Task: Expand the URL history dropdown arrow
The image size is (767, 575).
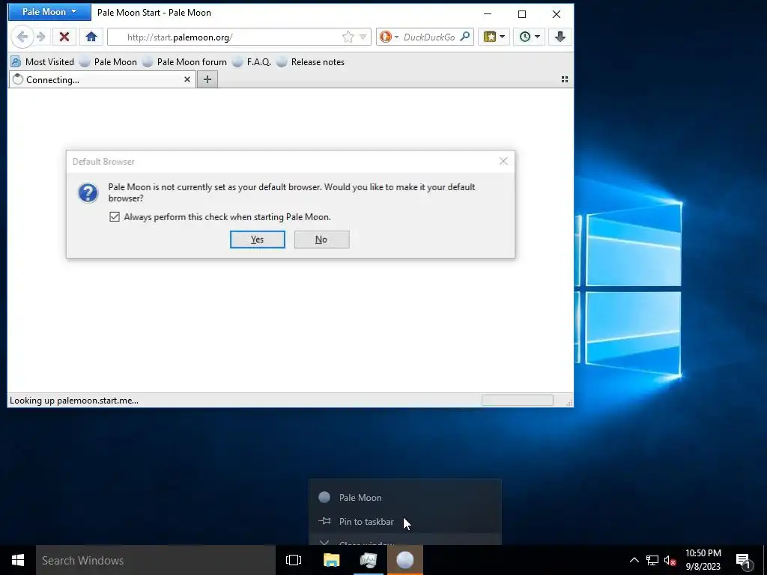Action: click(363, 37)
